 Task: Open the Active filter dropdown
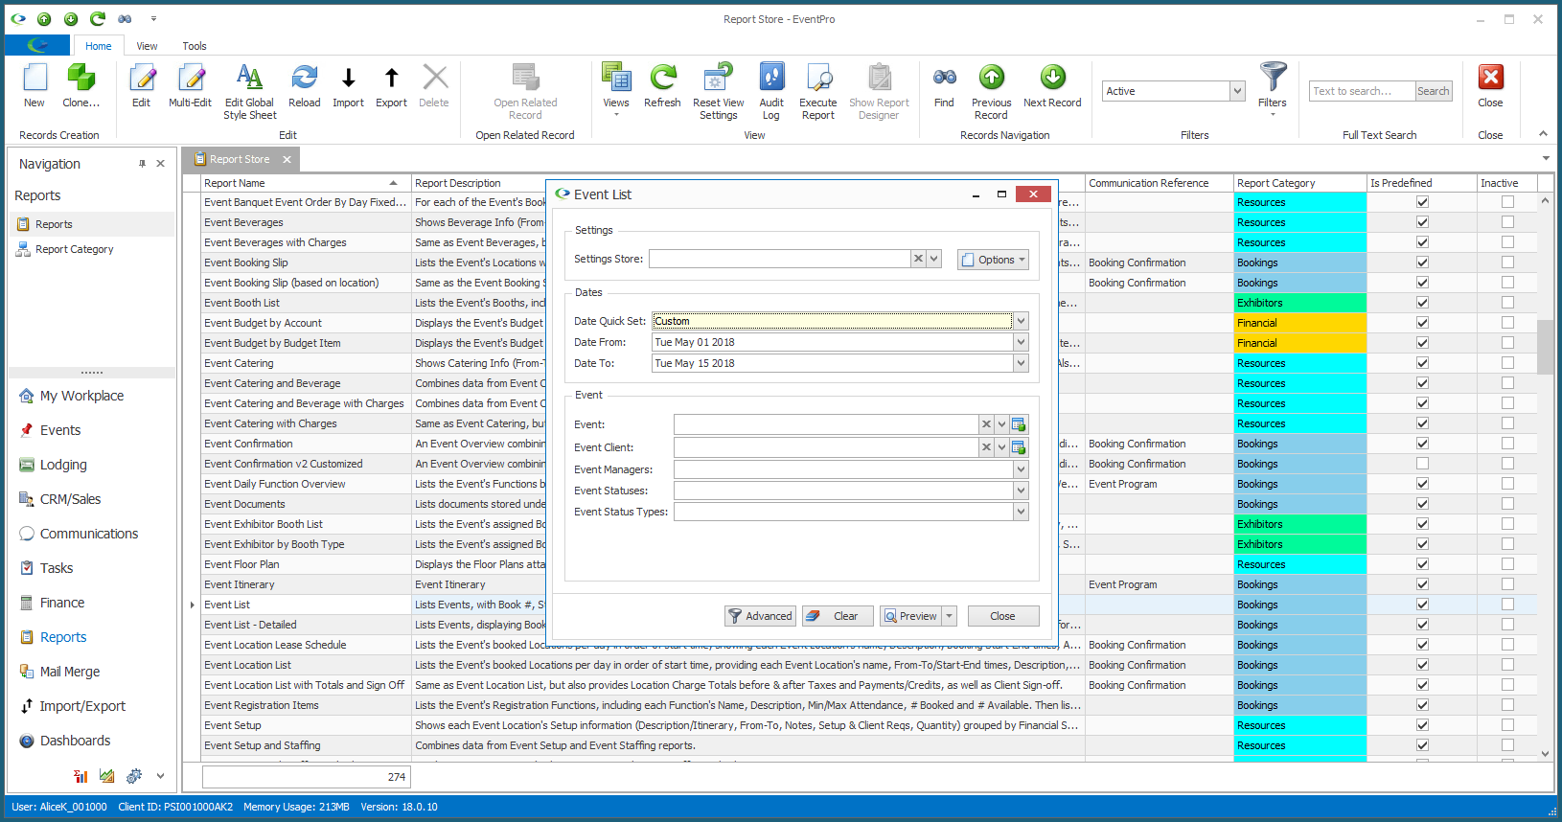[x=1237, y=91]
